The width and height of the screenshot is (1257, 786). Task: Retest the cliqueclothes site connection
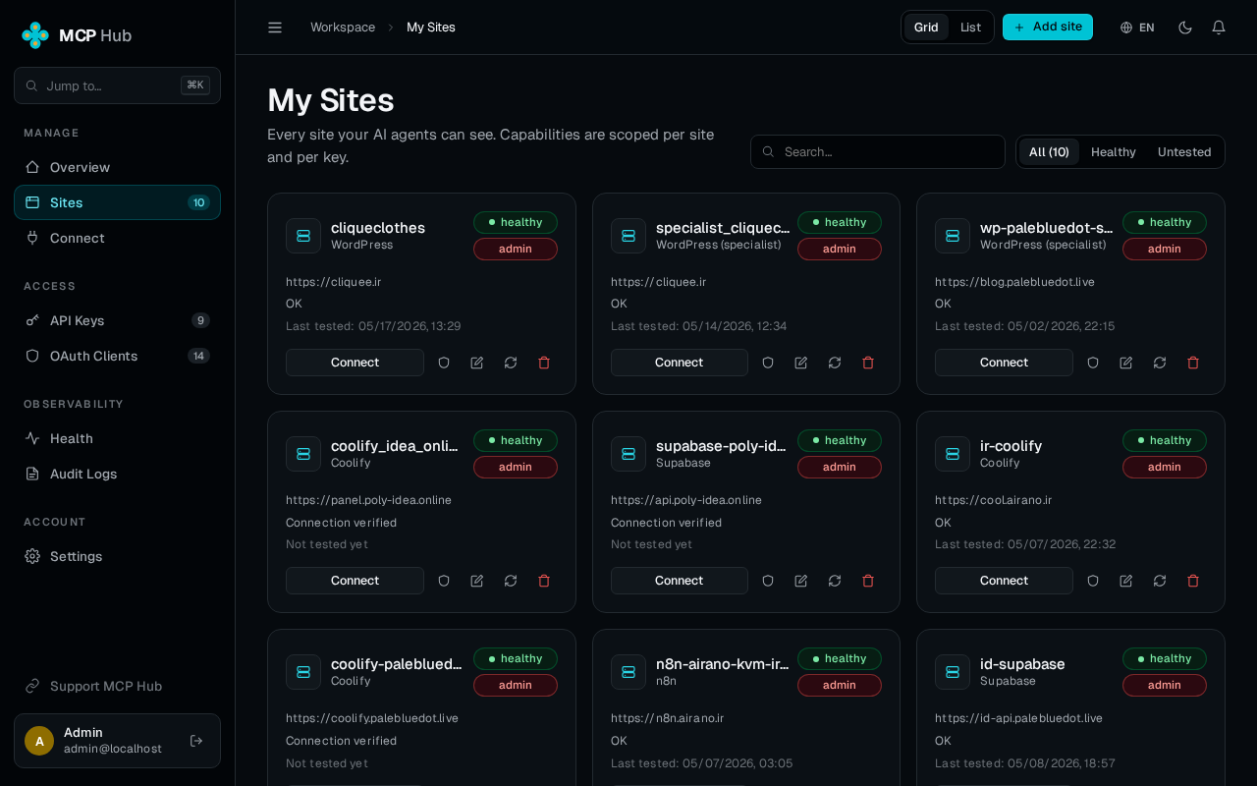511,363
